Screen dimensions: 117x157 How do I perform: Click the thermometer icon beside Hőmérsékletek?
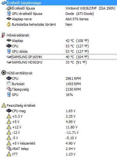coord(4,35)
